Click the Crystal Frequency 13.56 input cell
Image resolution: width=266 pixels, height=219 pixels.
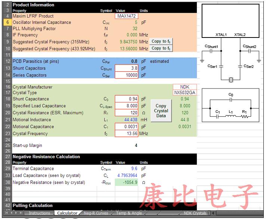(x=126, y=133)
